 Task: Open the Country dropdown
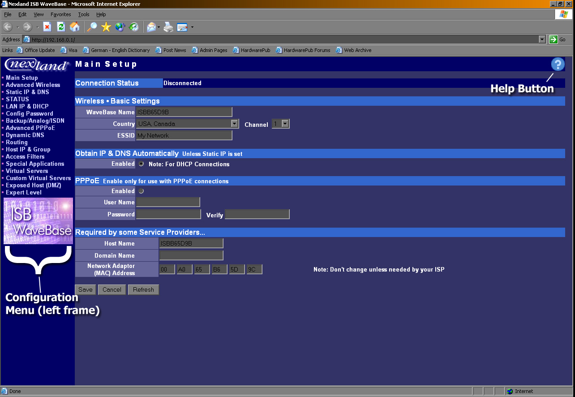pyautogui.click(x=234, y=124)
